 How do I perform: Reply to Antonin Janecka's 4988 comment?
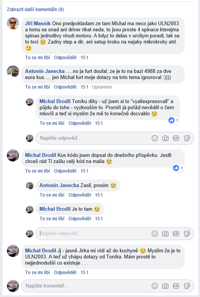point(65,87)
